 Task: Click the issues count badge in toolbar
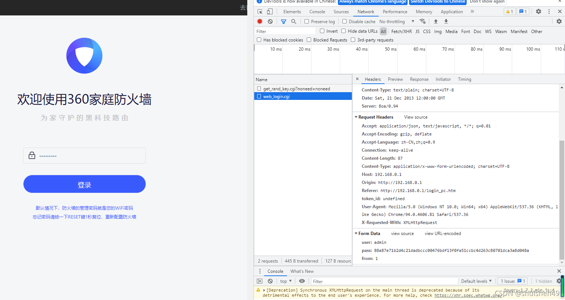coord(523,11)
